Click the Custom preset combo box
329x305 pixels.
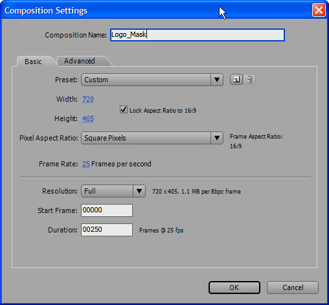152,80
